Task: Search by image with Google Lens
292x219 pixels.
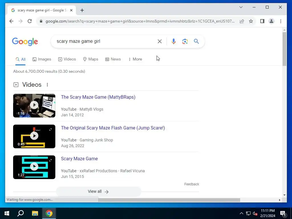Action: (x=185, y=41)
